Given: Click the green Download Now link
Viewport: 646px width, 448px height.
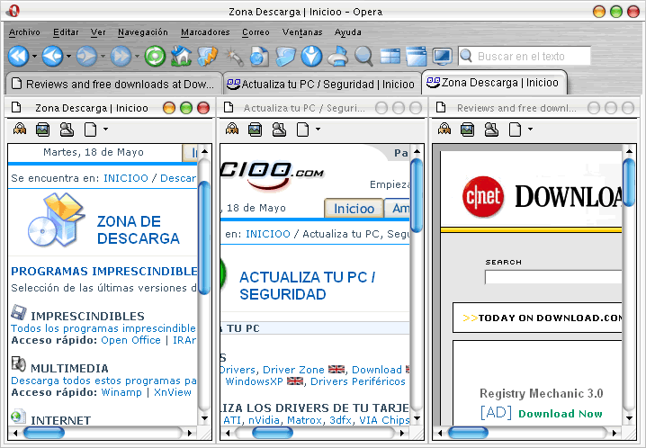Looking at the screenshot, I should coord(561,414).
